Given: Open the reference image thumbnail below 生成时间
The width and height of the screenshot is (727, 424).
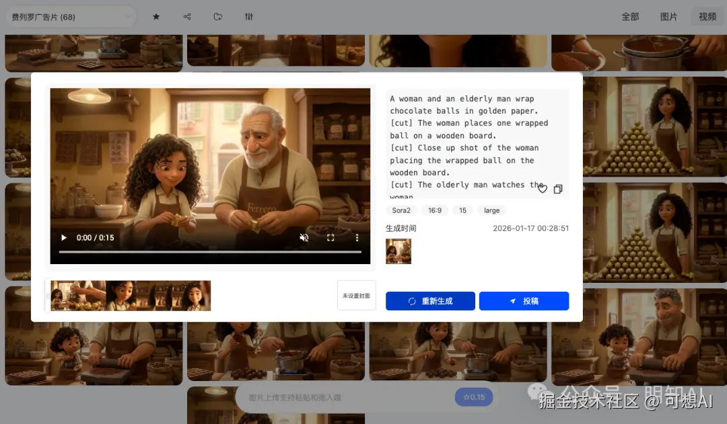Looking at the screenshot, I should pyautogui.click(x=399, y=251).
